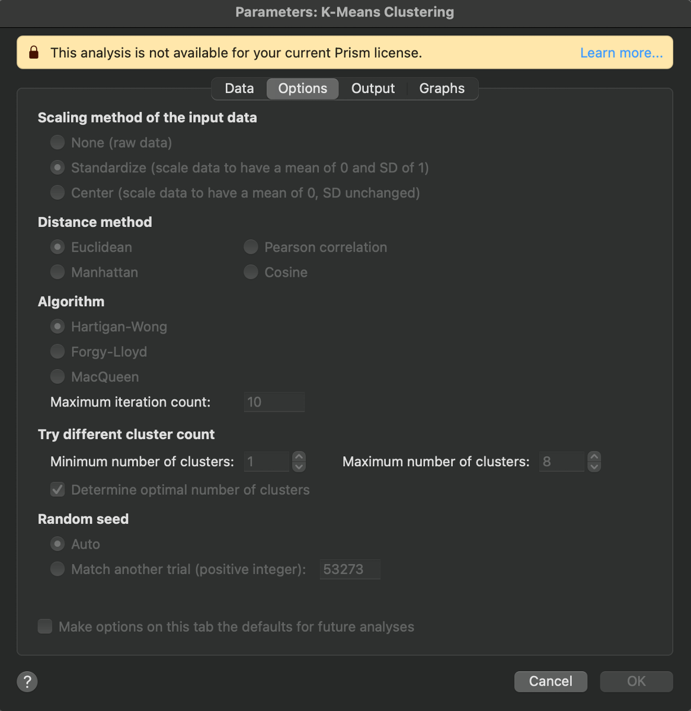Click the minimum number of clusters stepper
The image size is (691, 711).
(x=299, y=462)
